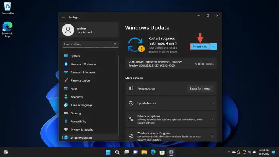Open Task View on the taskbar
279x157 pixels.
click(x=126, y=152)
